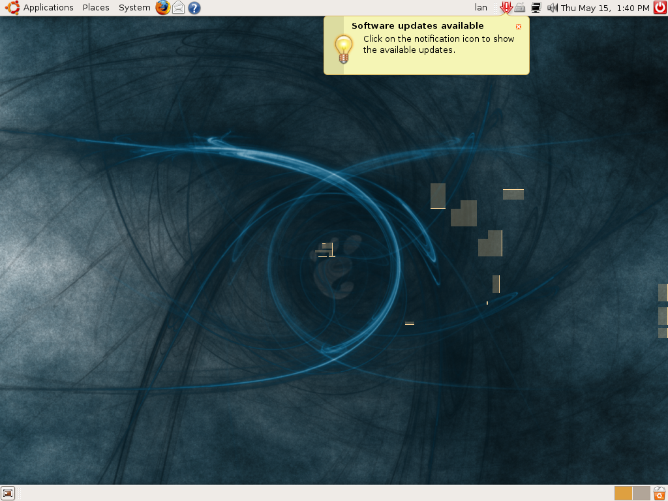The height and width of the screenshot is (501, 668).
Task: Click the 'Click on the notification icon' message
Action: point(439,44)
